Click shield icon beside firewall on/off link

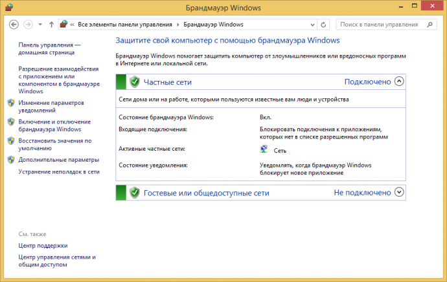coord(11,122)
